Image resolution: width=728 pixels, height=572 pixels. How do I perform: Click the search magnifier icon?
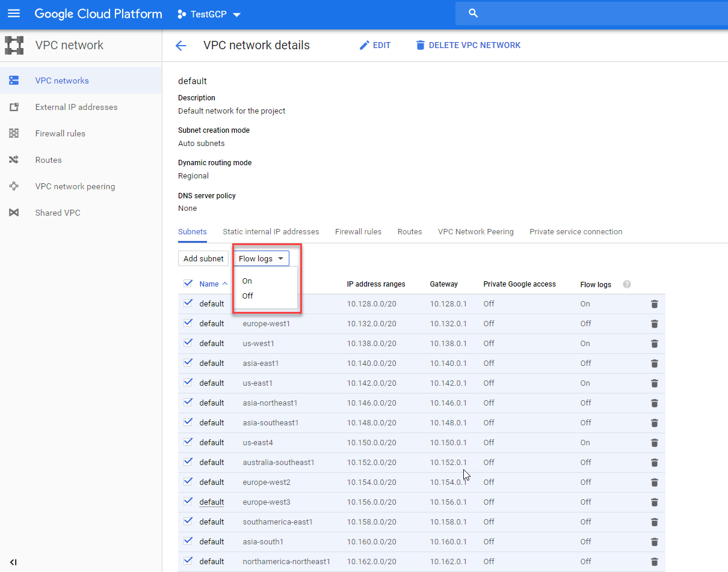(473, 13)
